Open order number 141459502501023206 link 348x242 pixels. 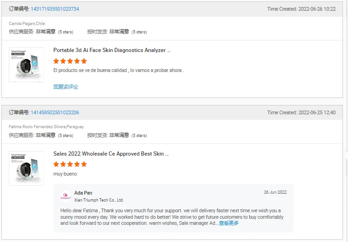click(x=55, y=112)
